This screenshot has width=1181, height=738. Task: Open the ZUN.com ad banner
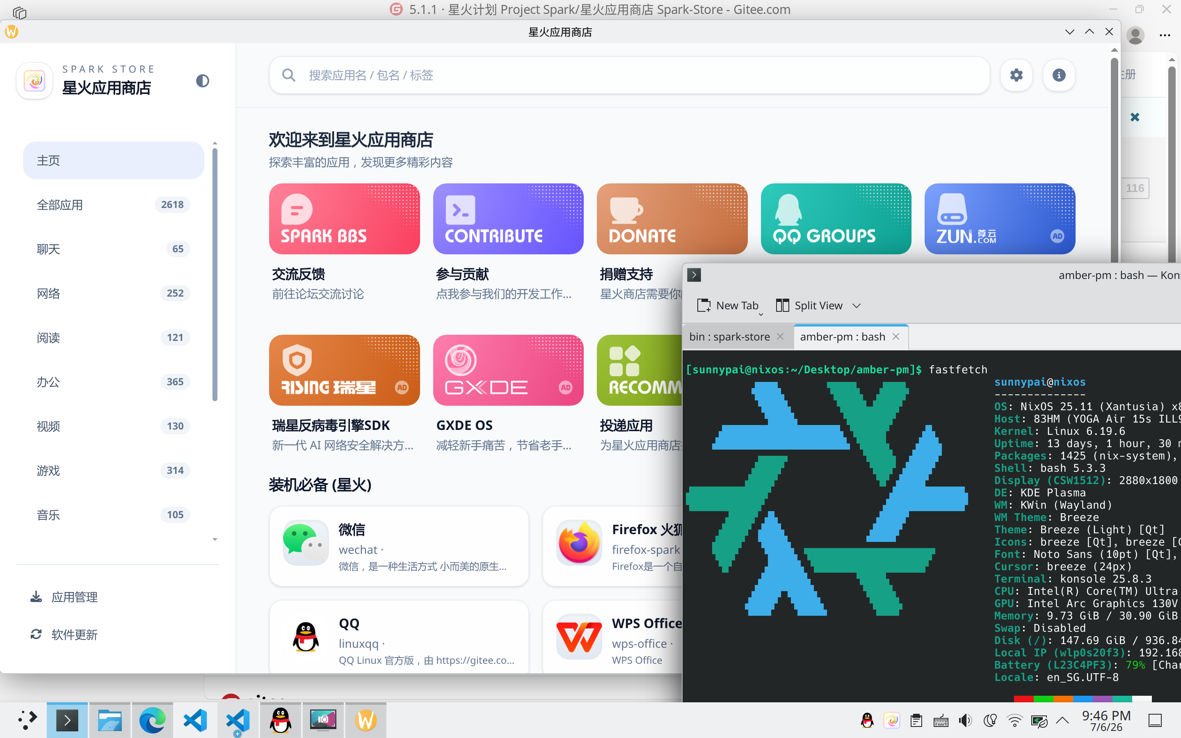999,219
